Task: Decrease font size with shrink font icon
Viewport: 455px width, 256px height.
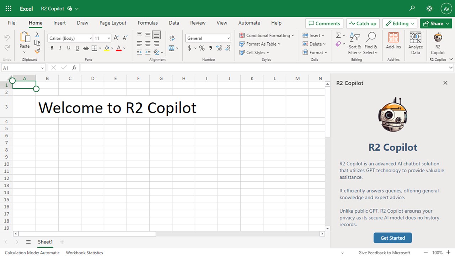Action: pyautogui.click(x=125, y=38)
